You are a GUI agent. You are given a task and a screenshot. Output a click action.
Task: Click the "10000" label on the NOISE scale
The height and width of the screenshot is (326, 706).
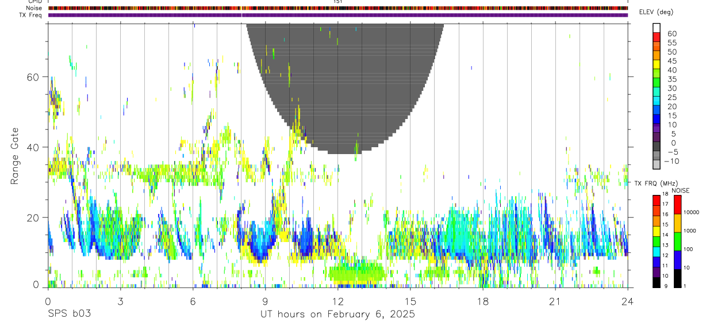pos(691,212)
